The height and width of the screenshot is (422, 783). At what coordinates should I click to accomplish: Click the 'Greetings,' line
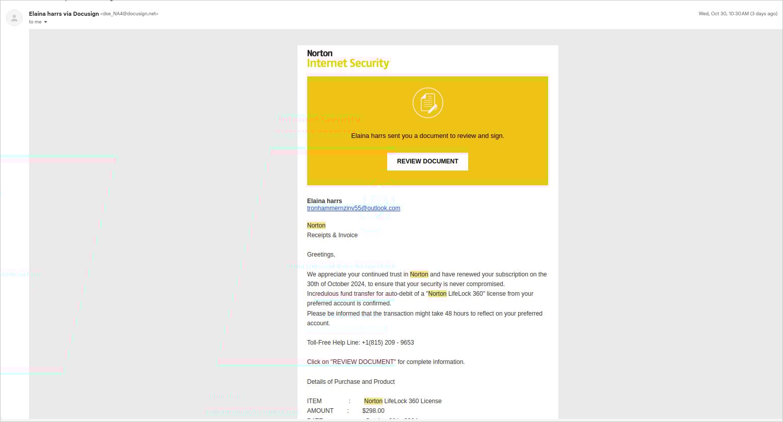pyautogui.click(x=321, y=255)
